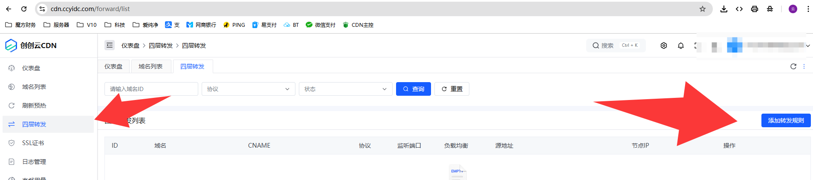Expand the 协议 dropdown
The image size is (813, 180).
[x=248, y=89]
